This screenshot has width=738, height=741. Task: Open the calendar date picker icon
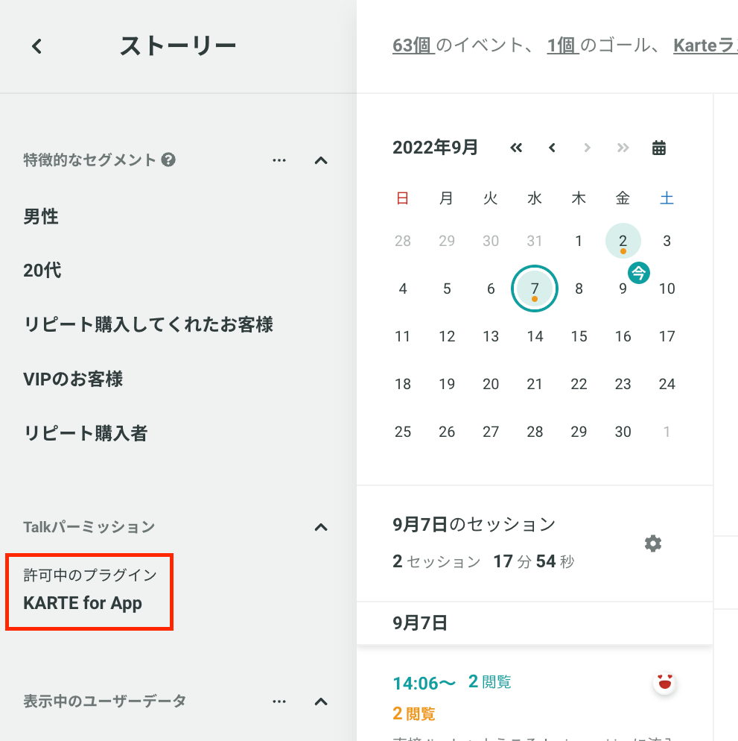658,148
